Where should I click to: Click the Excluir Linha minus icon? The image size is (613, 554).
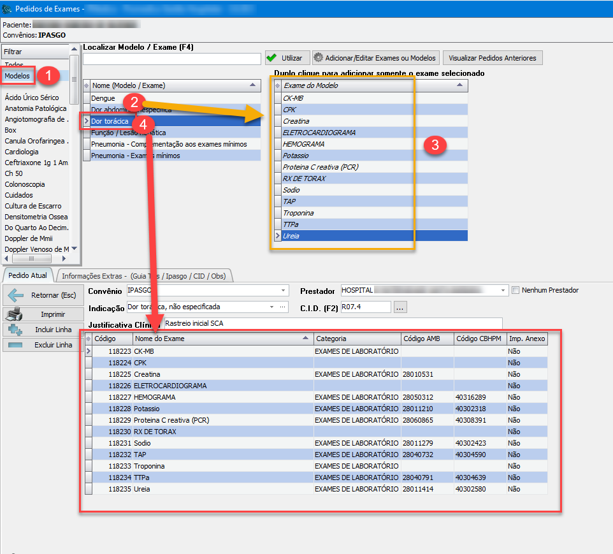tap(15, 345)
